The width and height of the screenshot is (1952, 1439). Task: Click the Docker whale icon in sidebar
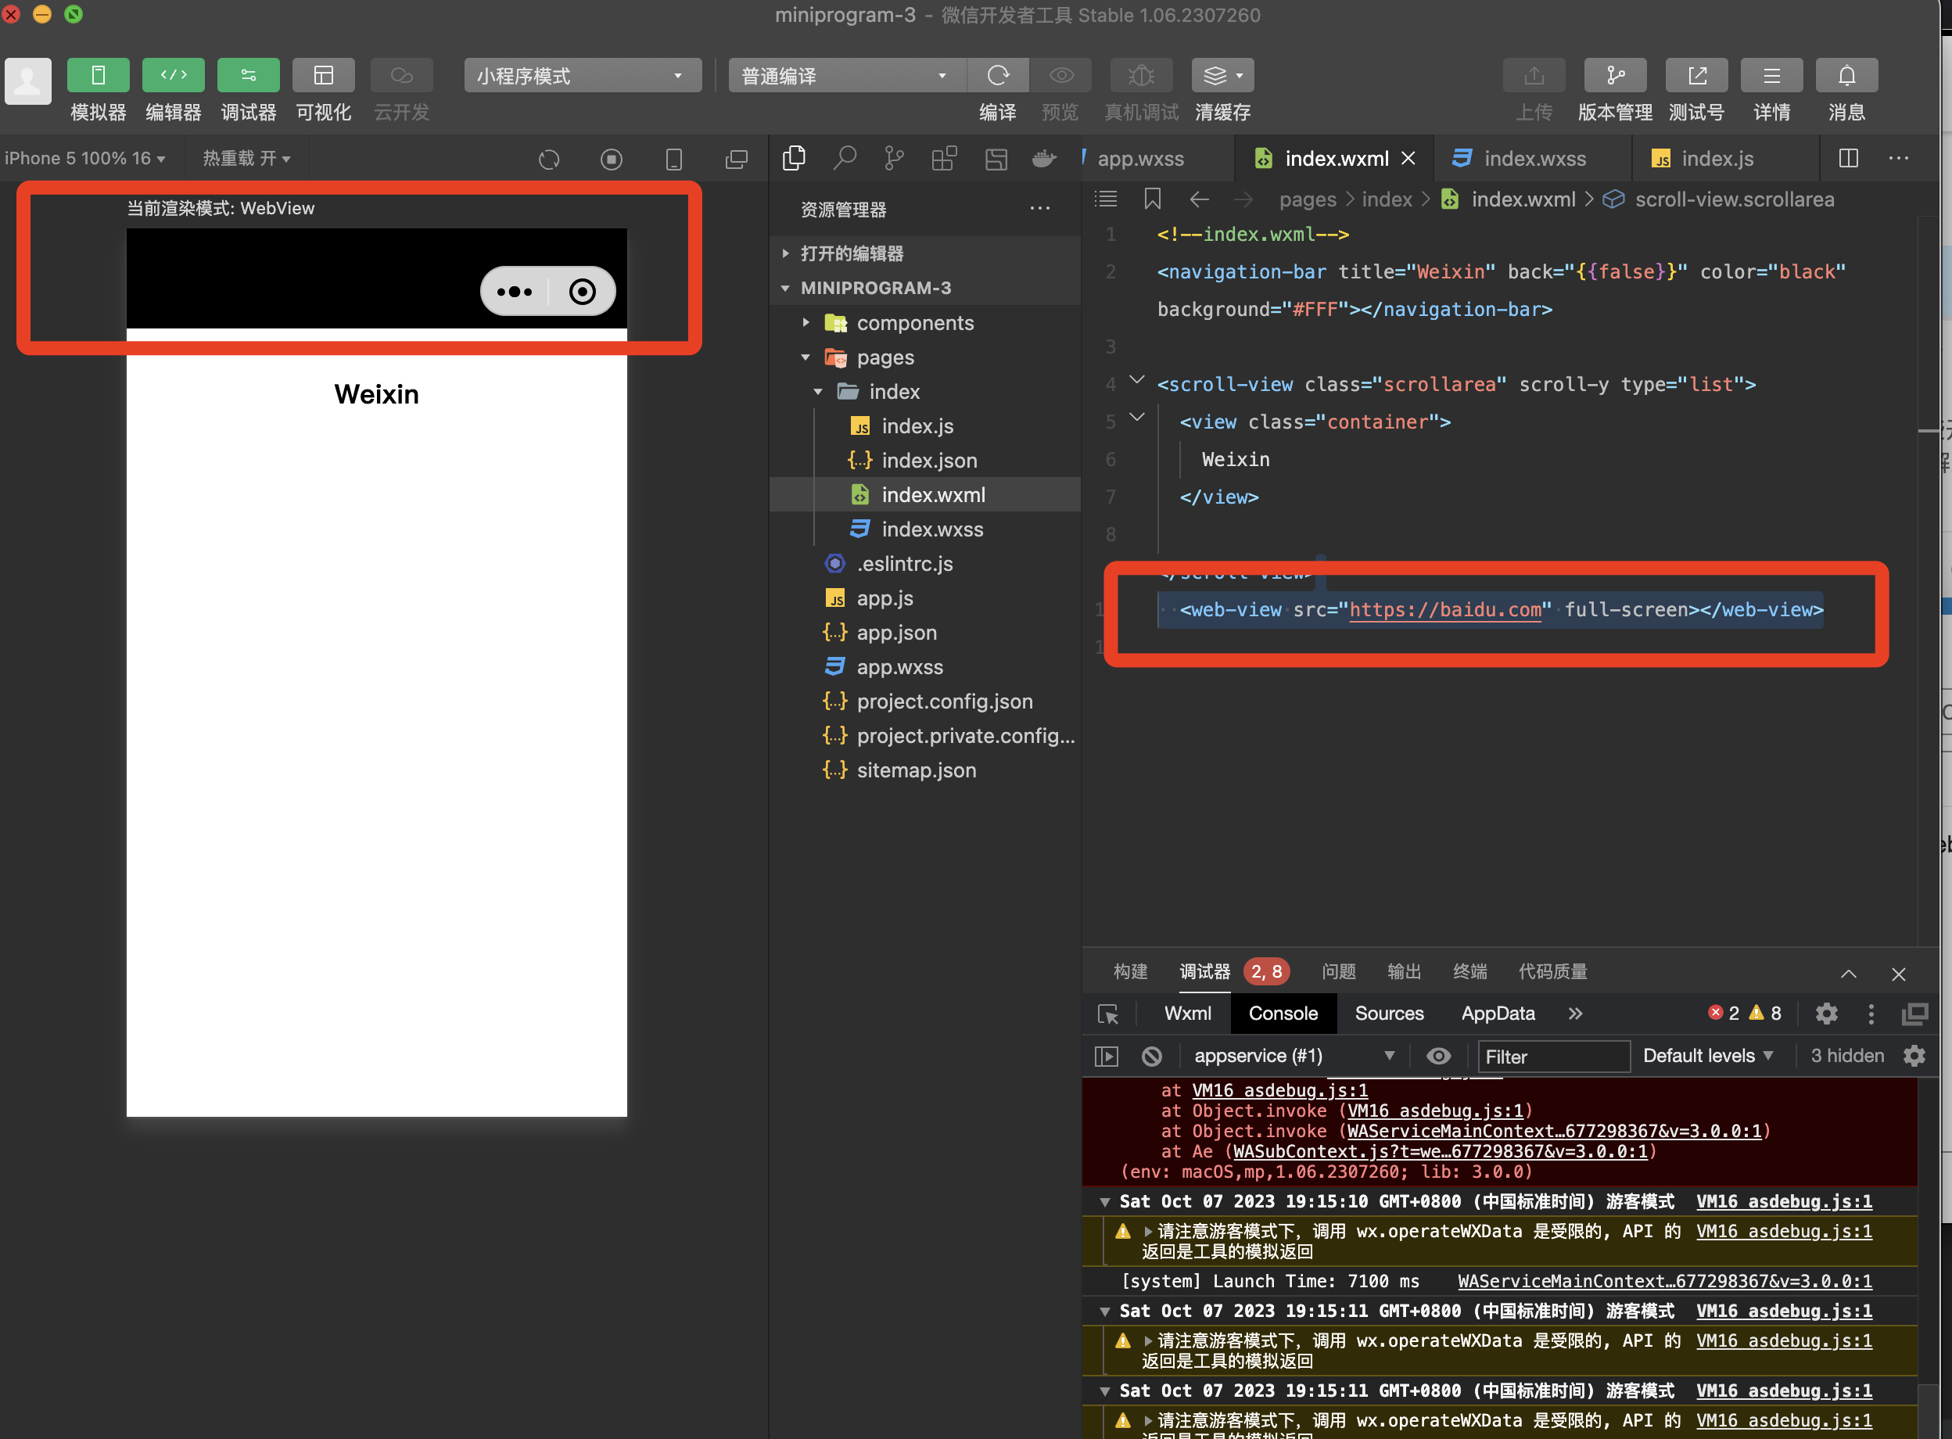coord(1043,159)
